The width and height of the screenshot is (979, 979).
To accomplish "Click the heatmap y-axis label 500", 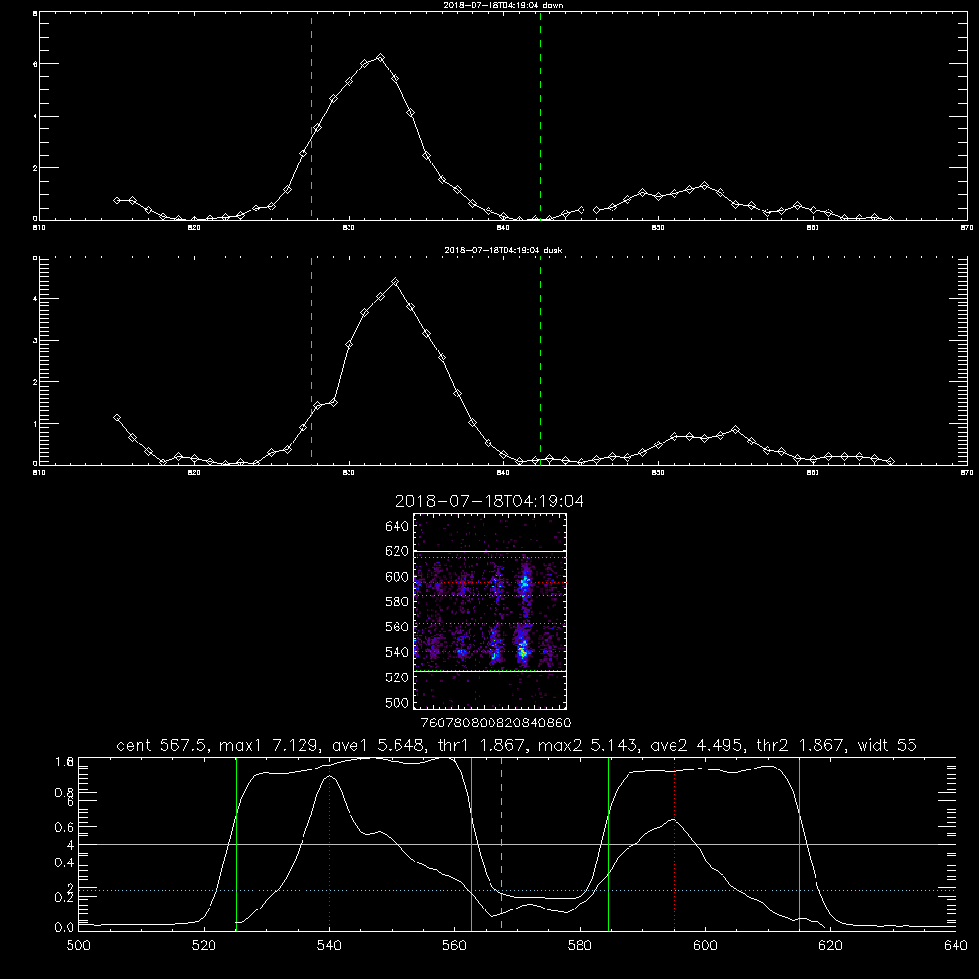I will 397,702.
